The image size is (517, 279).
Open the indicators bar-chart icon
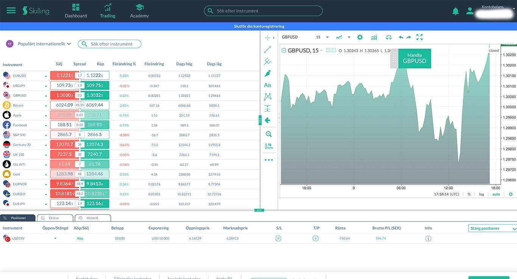tap(374, 37)
